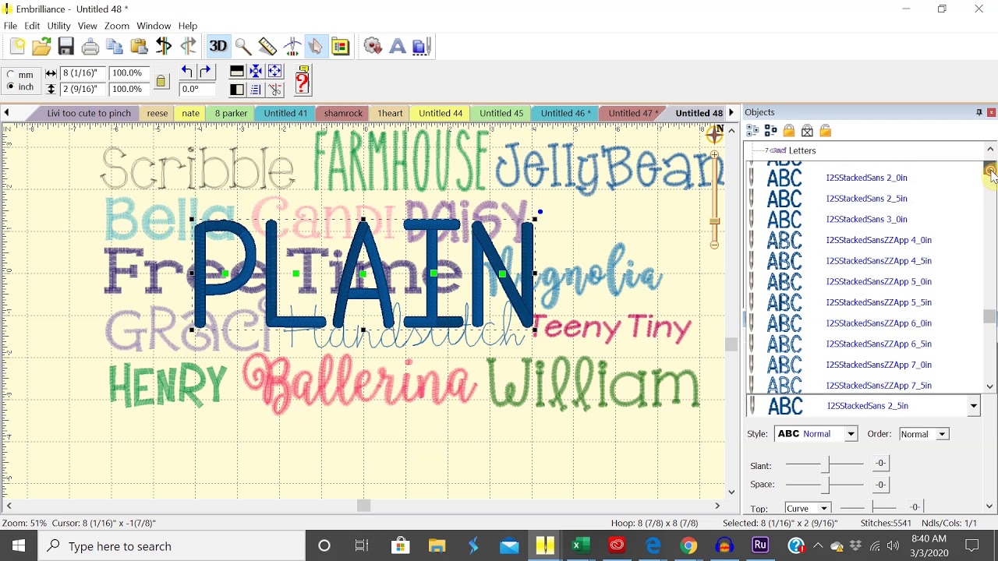Reset Space with the -0- button
Image resolution: width=998 pixels, height=561 pixels.
point(880,485)
